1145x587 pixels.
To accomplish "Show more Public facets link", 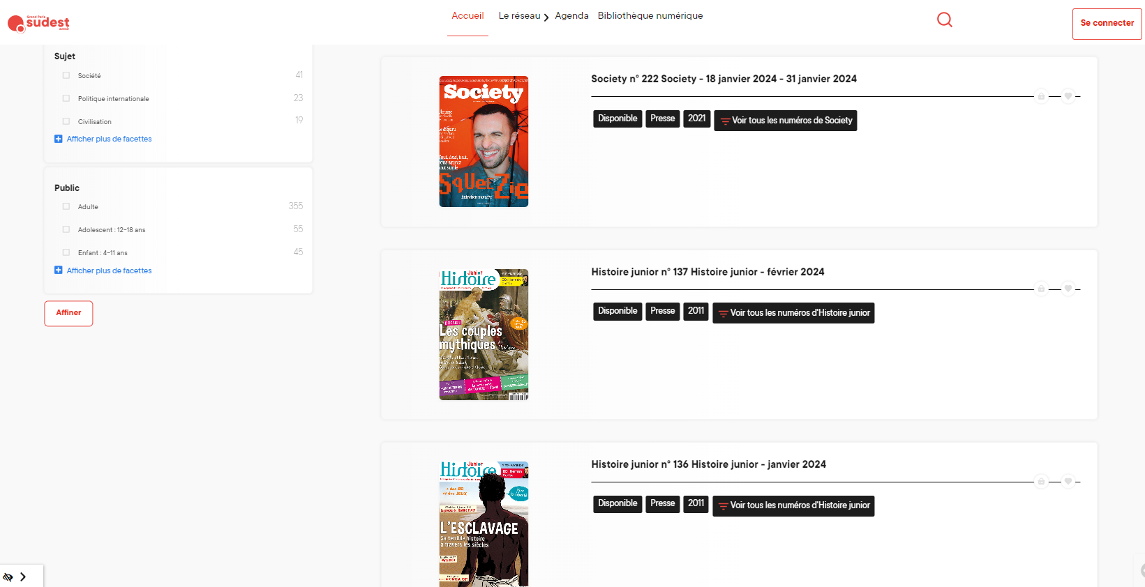I will 109,270.
